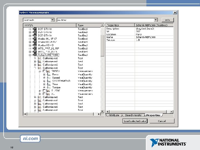This screenshot has height=150, width=200.
Task: Click the Revs quantity chart icon
Action: point(49,74)
